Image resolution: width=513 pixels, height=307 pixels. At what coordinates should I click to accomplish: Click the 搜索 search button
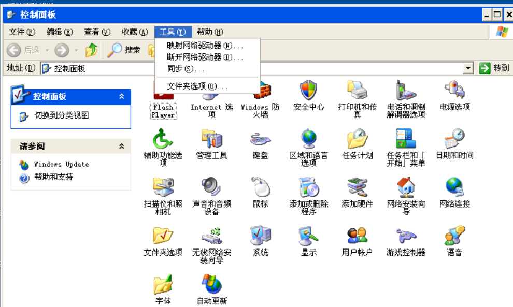click(x=124, y=50)
